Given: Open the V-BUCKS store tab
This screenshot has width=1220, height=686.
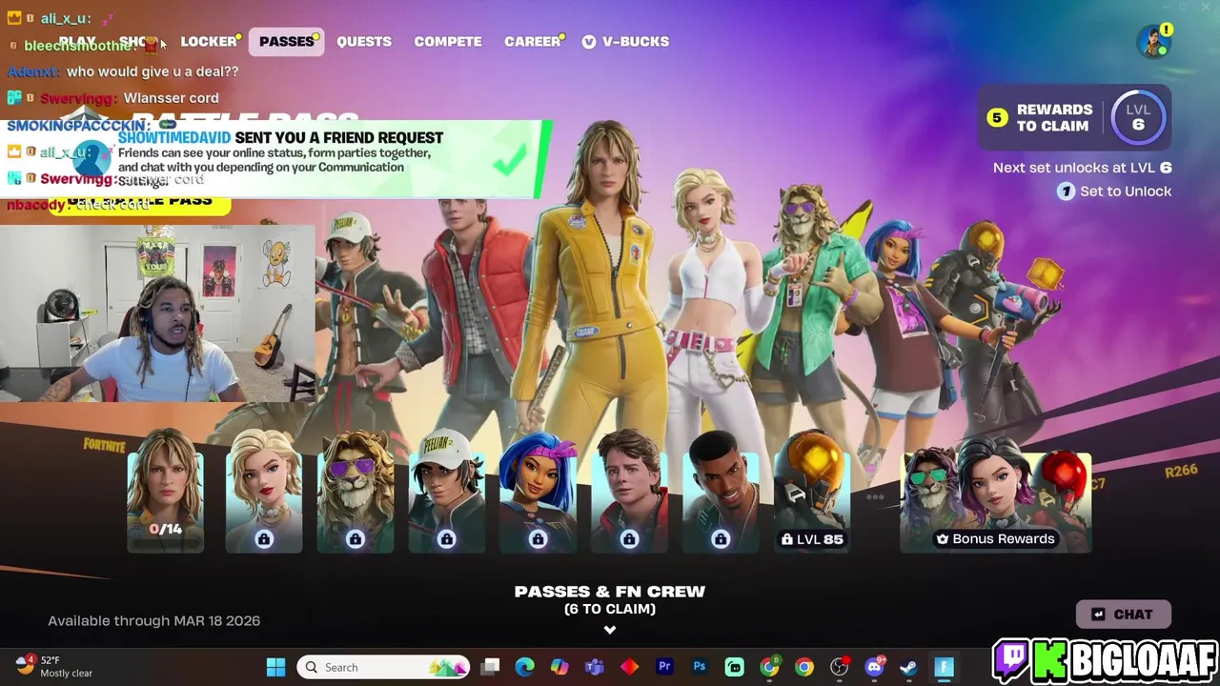Looking at the screenshot, I should click(626, 42).
